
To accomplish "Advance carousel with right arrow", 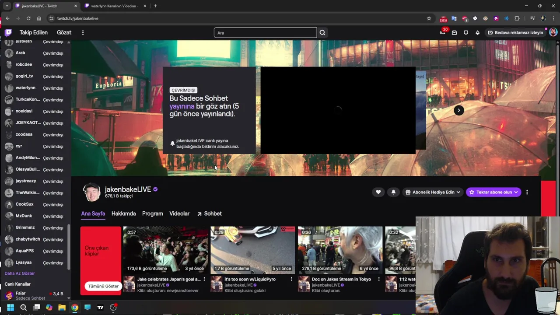I will pyautogui.click(x=458, y=110).
